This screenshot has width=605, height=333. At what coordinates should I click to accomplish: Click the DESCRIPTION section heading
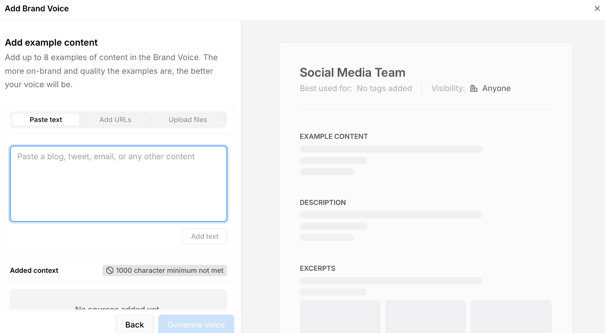tap(323, 203)
